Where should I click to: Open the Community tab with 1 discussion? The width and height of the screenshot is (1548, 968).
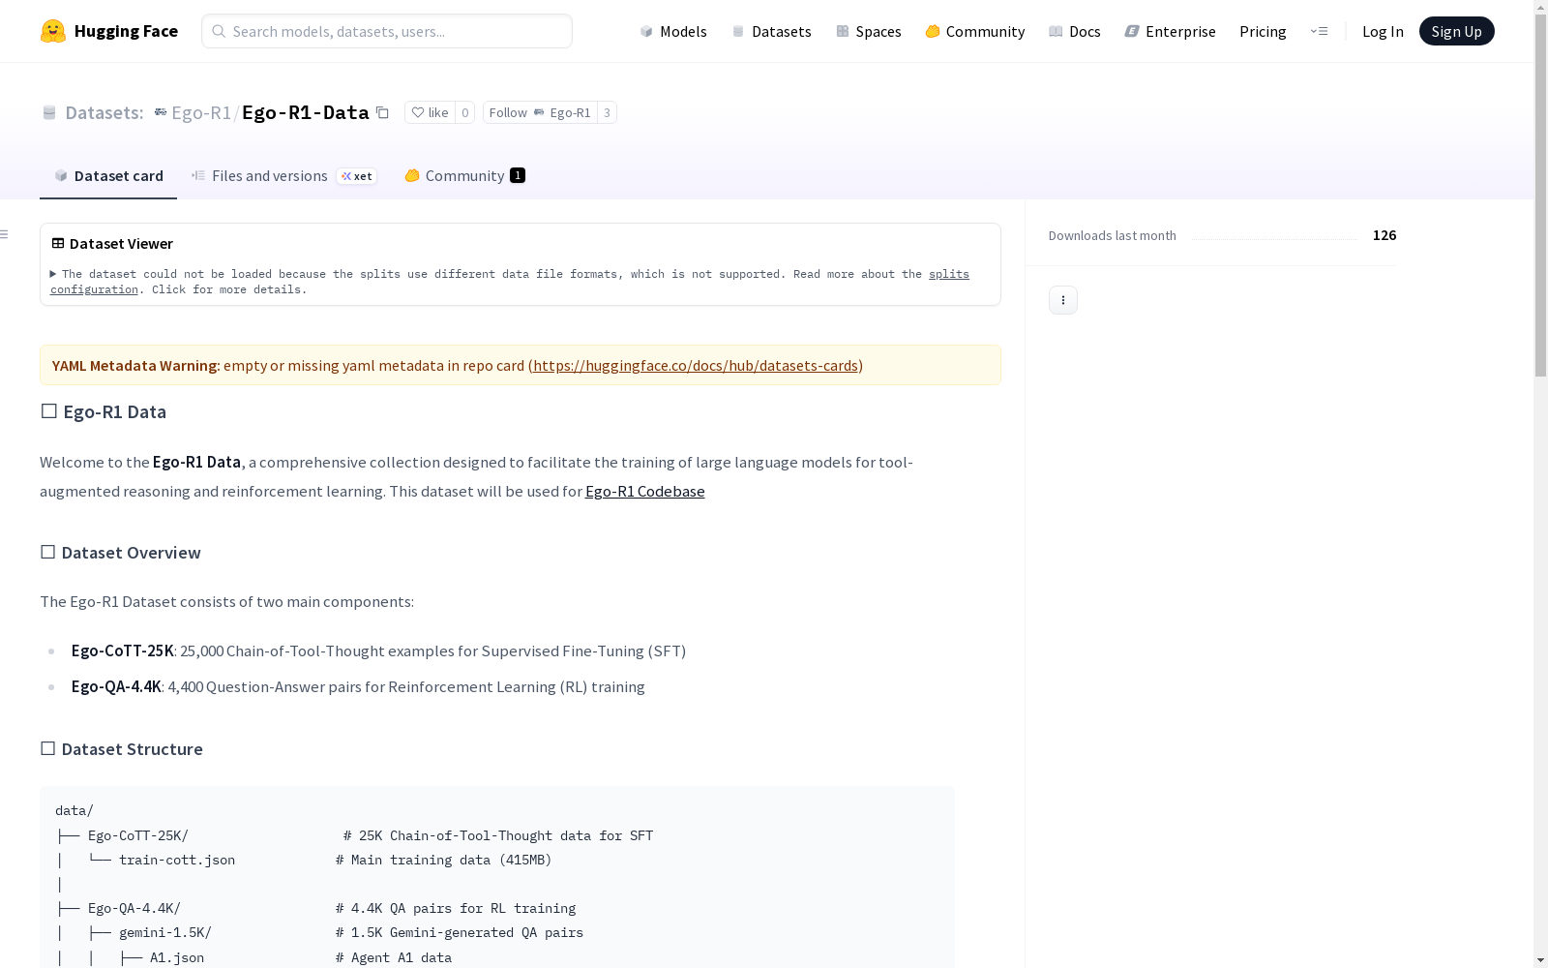[x=464, y=175]
